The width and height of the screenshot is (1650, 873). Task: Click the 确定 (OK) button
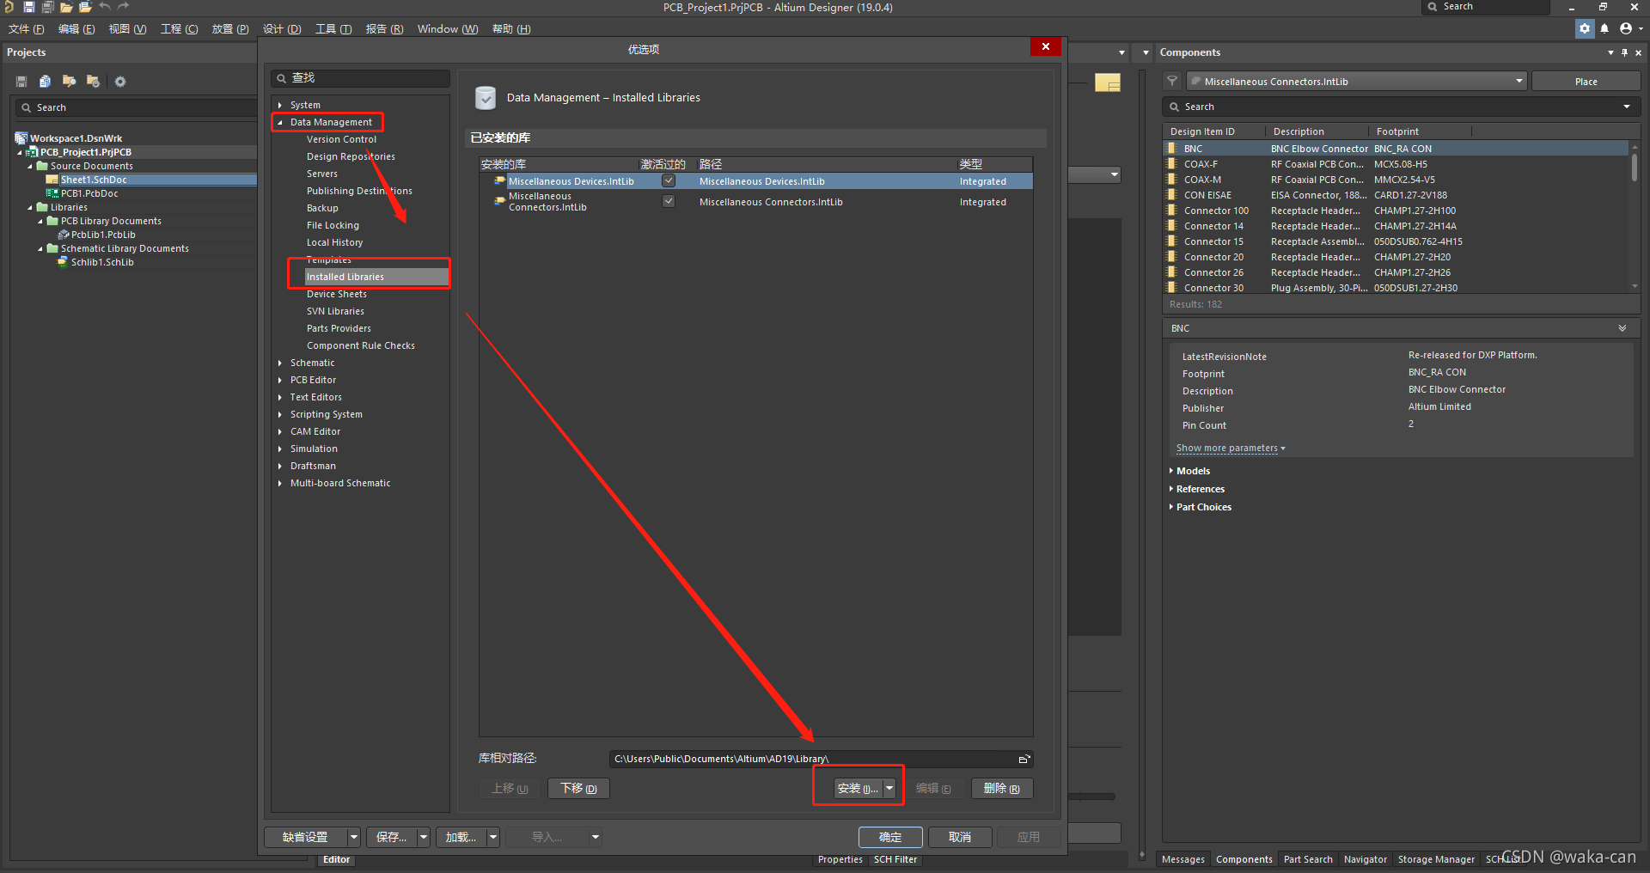tap(890, 837)
